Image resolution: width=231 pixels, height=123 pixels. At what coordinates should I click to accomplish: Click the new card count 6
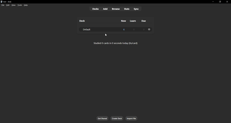click(x=124, y=30)
